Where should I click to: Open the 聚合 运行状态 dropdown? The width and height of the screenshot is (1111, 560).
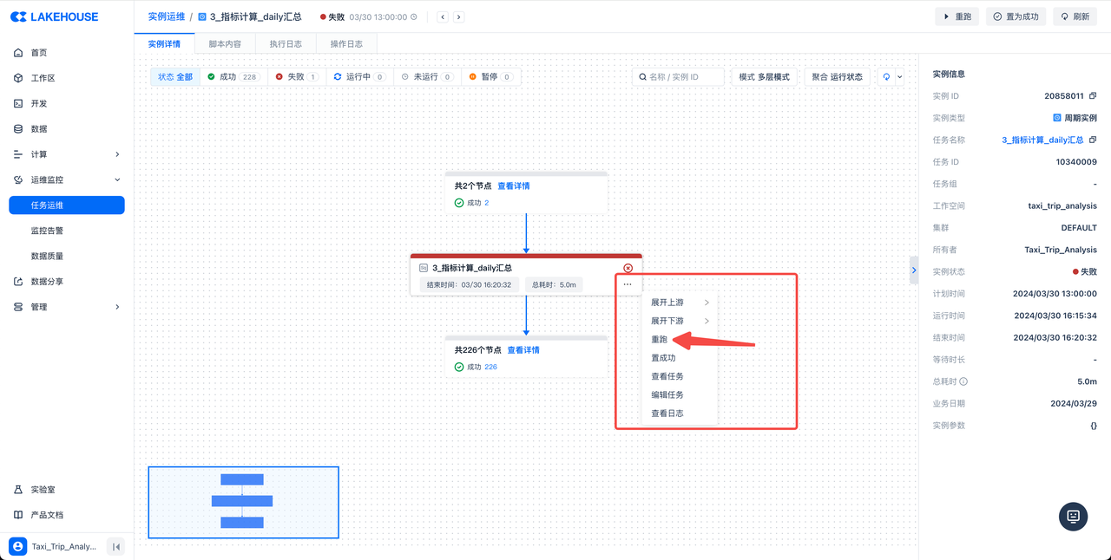(x=837, y=77)
